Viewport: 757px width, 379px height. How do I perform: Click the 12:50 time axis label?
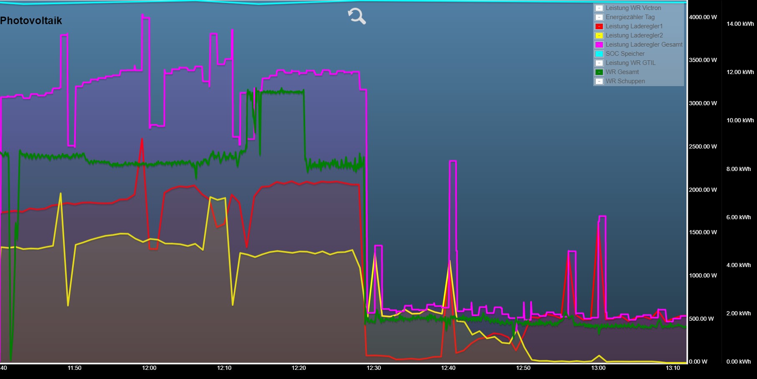[x=524, y=368]
